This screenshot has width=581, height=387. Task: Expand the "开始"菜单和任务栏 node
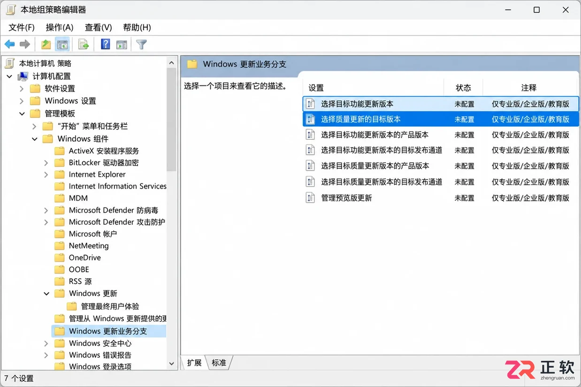pos(34,126)
